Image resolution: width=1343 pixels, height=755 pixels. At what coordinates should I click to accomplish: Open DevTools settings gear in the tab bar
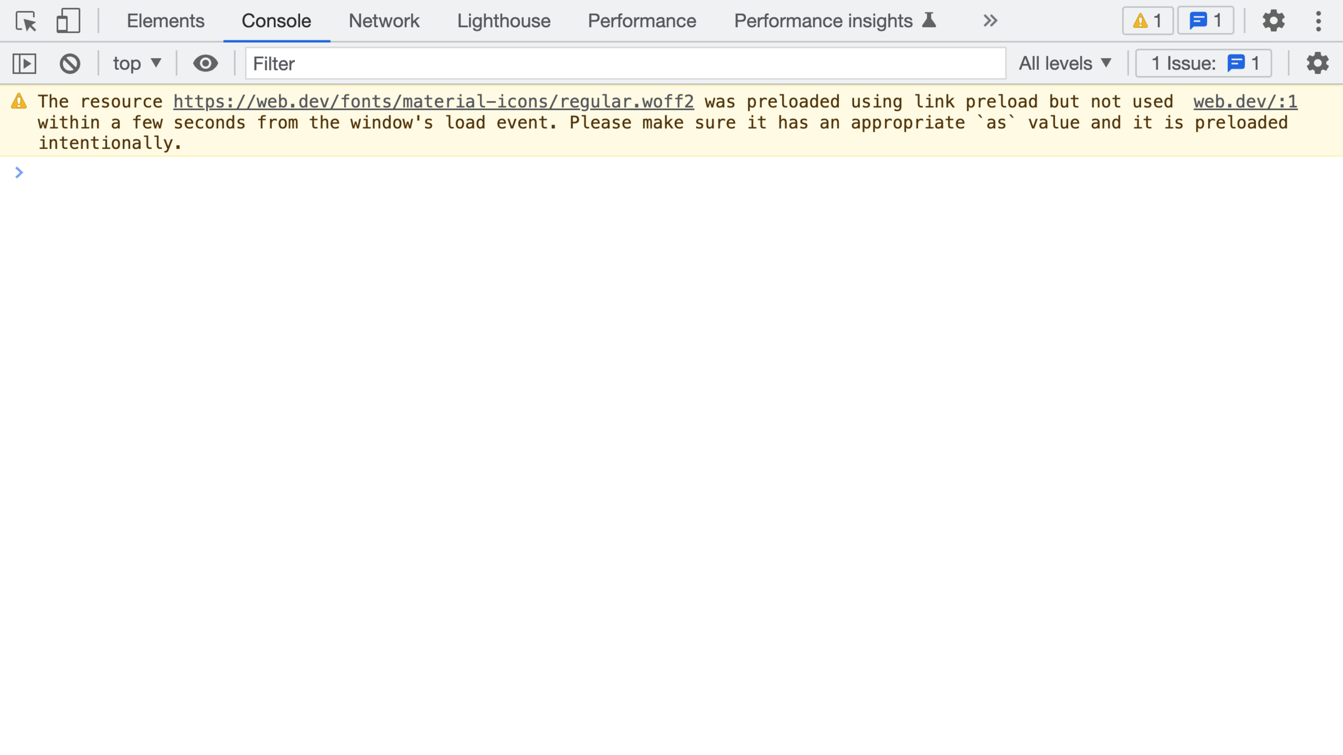coord(1273,21)
